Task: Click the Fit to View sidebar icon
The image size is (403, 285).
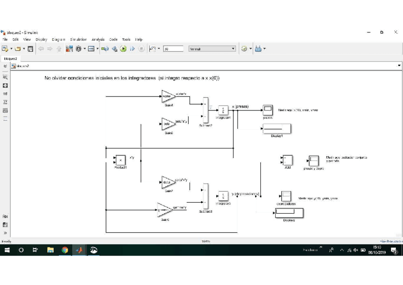Action: coord(5,86)
